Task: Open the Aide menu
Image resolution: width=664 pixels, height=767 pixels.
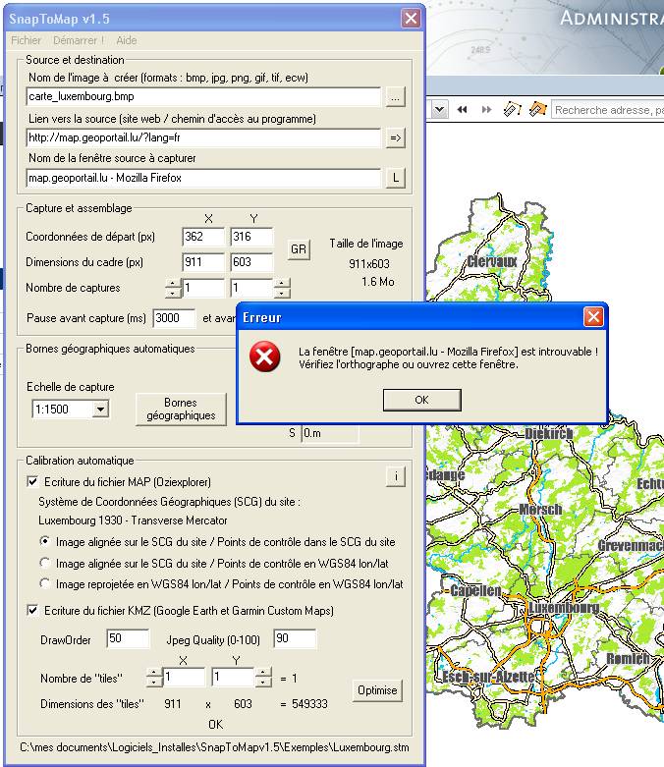Action: 127,40
